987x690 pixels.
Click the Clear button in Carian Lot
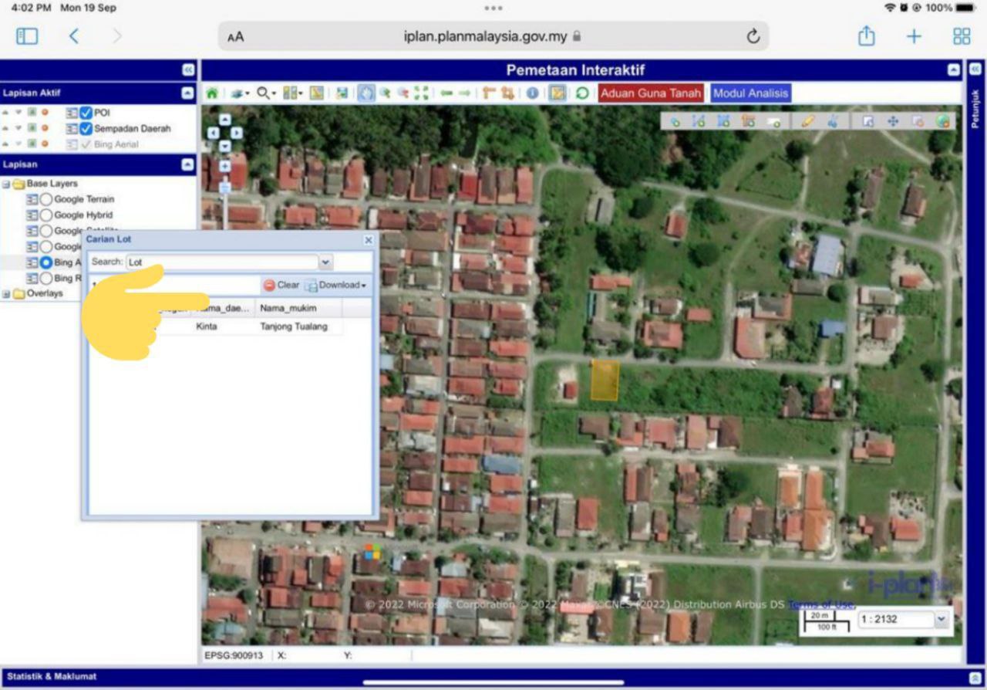point(281,286)
